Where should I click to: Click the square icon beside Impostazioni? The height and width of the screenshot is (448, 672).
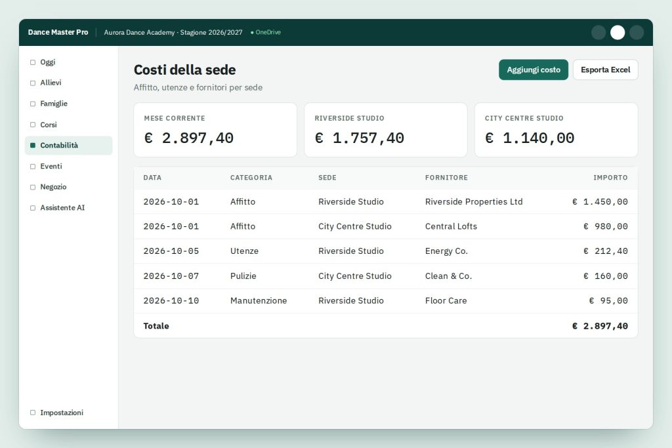pos(33,413)
